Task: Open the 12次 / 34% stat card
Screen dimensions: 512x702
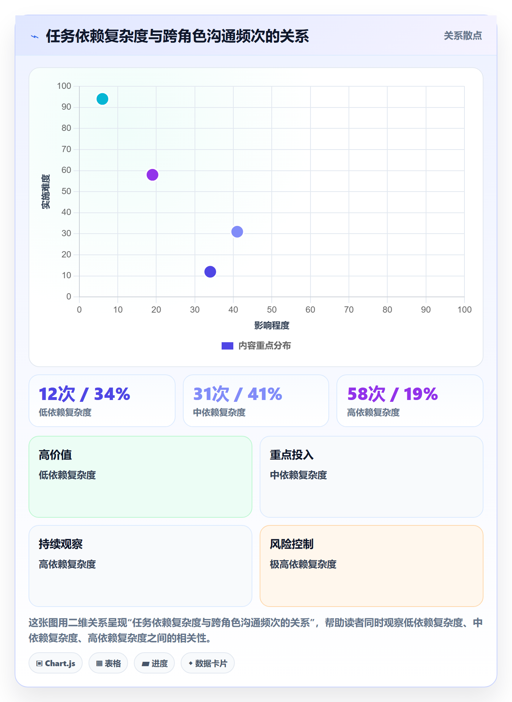Action: point(102,401)
